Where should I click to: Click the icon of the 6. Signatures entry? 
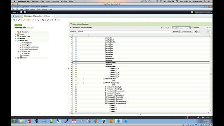point(21,54)
